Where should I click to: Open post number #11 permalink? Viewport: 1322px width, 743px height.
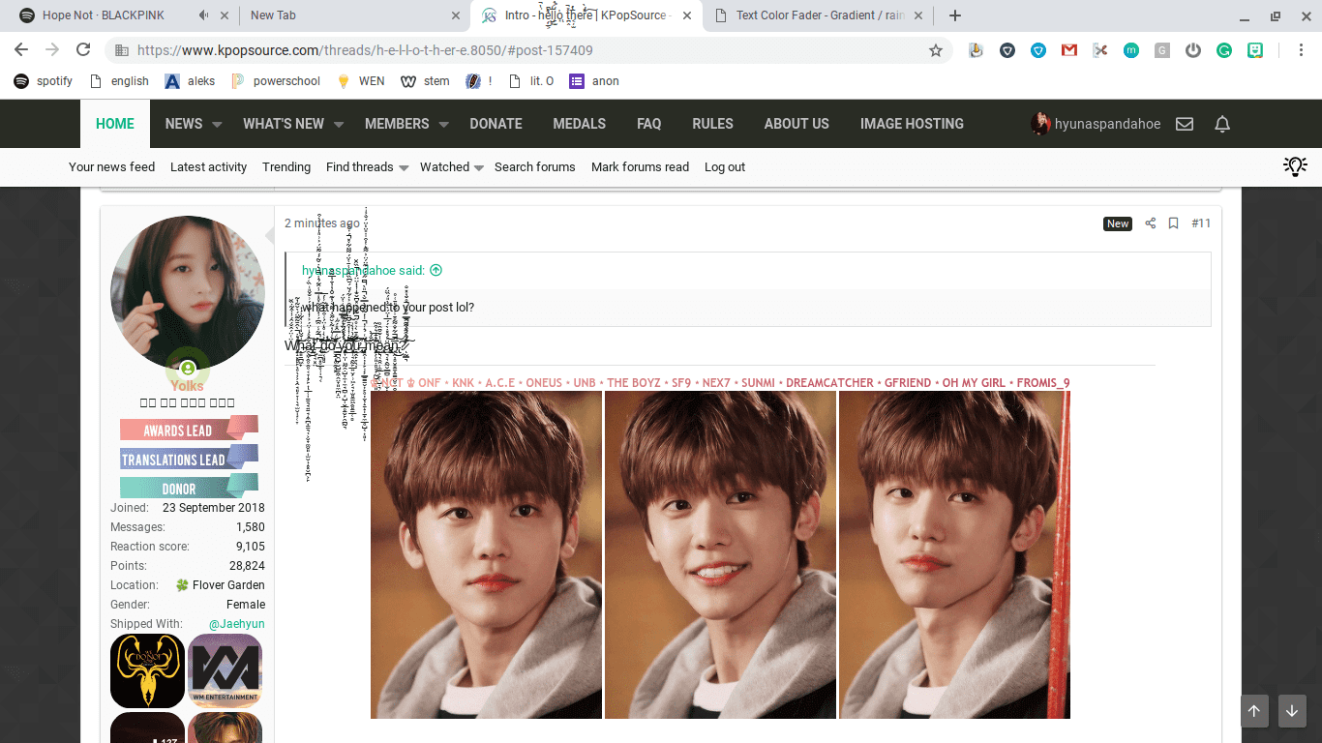(1201, 223)
